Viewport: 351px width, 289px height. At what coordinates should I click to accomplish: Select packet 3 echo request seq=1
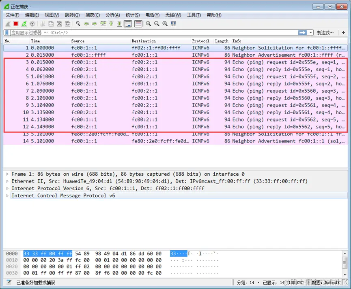point(175,62)
